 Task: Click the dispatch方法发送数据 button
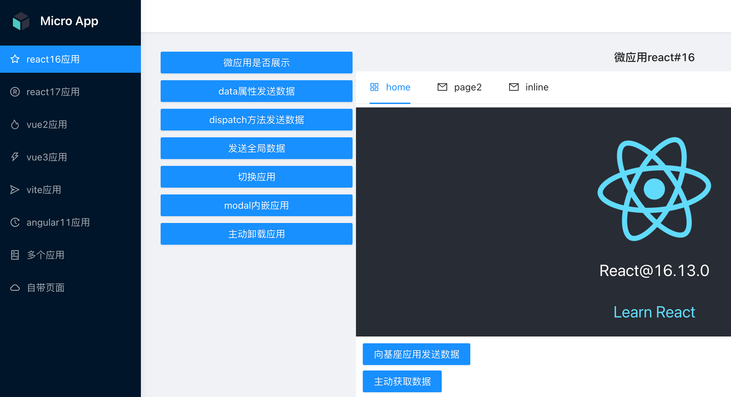(257, 120)
